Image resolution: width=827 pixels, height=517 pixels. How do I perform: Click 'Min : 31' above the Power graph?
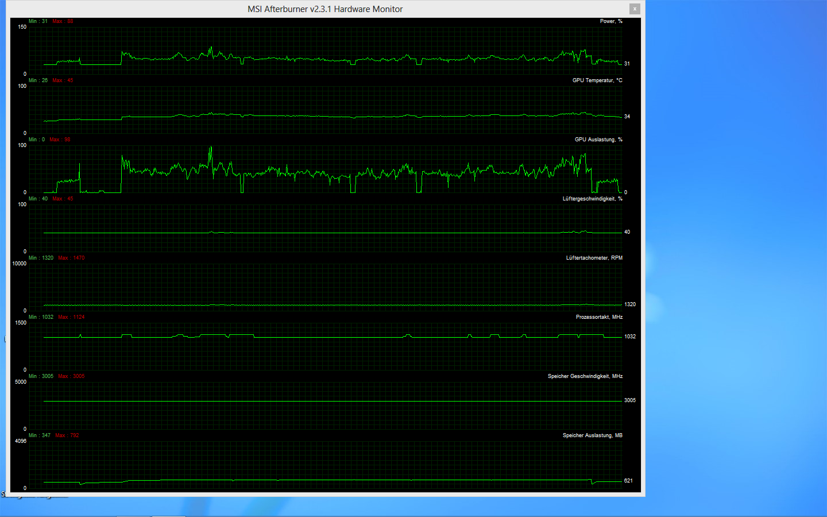38,21
